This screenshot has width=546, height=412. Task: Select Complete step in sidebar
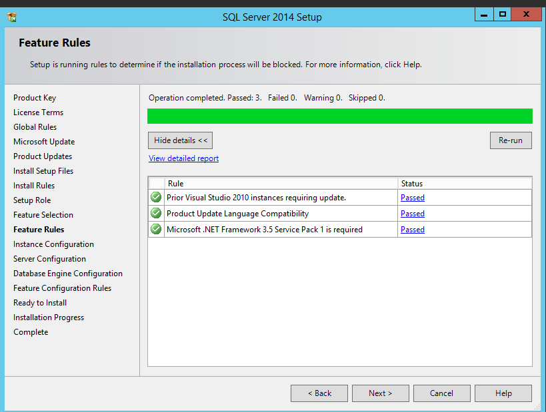(x=31, y=332)
